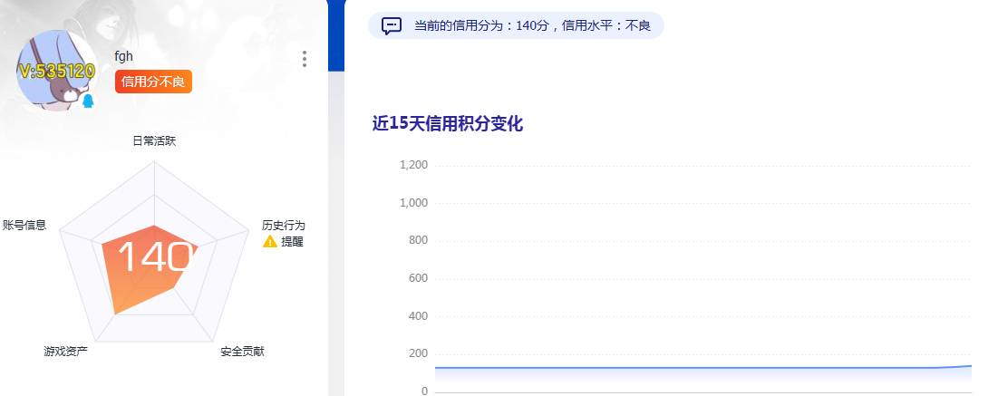Select the 安全贡献 radar label
The height and width of the screenshot is (396, 998).
[243, 352]
